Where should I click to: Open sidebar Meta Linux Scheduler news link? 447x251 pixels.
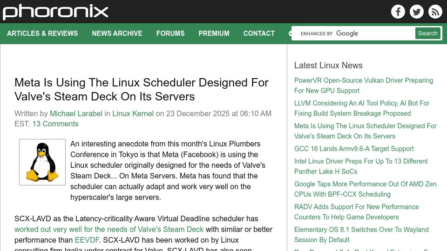click(x=365, y=131)
